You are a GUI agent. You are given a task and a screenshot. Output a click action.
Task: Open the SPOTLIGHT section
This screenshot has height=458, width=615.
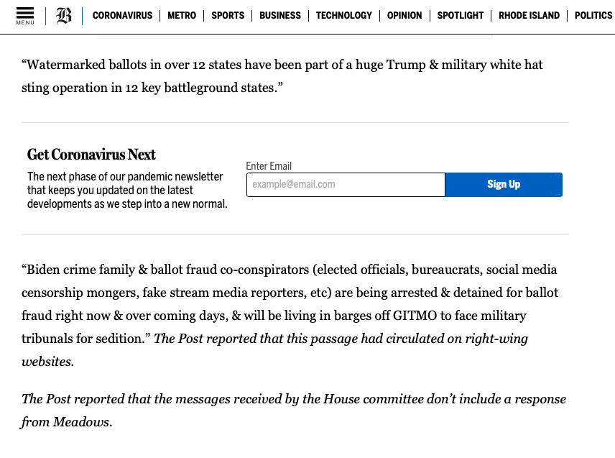460,16
